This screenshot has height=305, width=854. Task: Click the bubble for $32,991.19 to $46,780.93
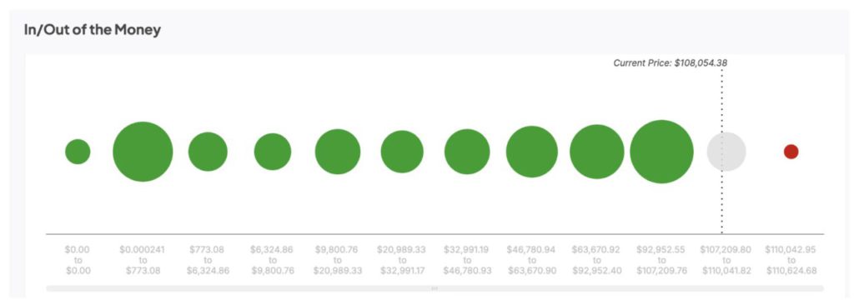(x=467, y=152)
